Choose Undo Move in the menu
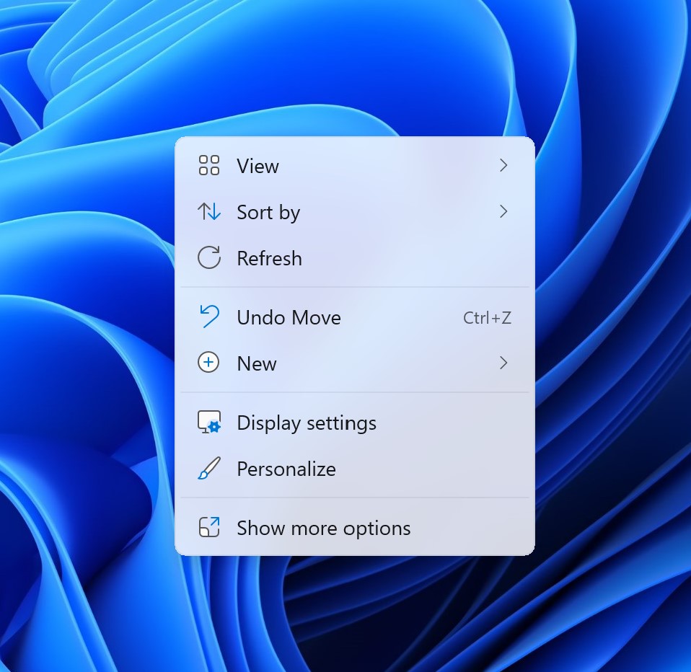The image size is (691, 672). point(355,317)
